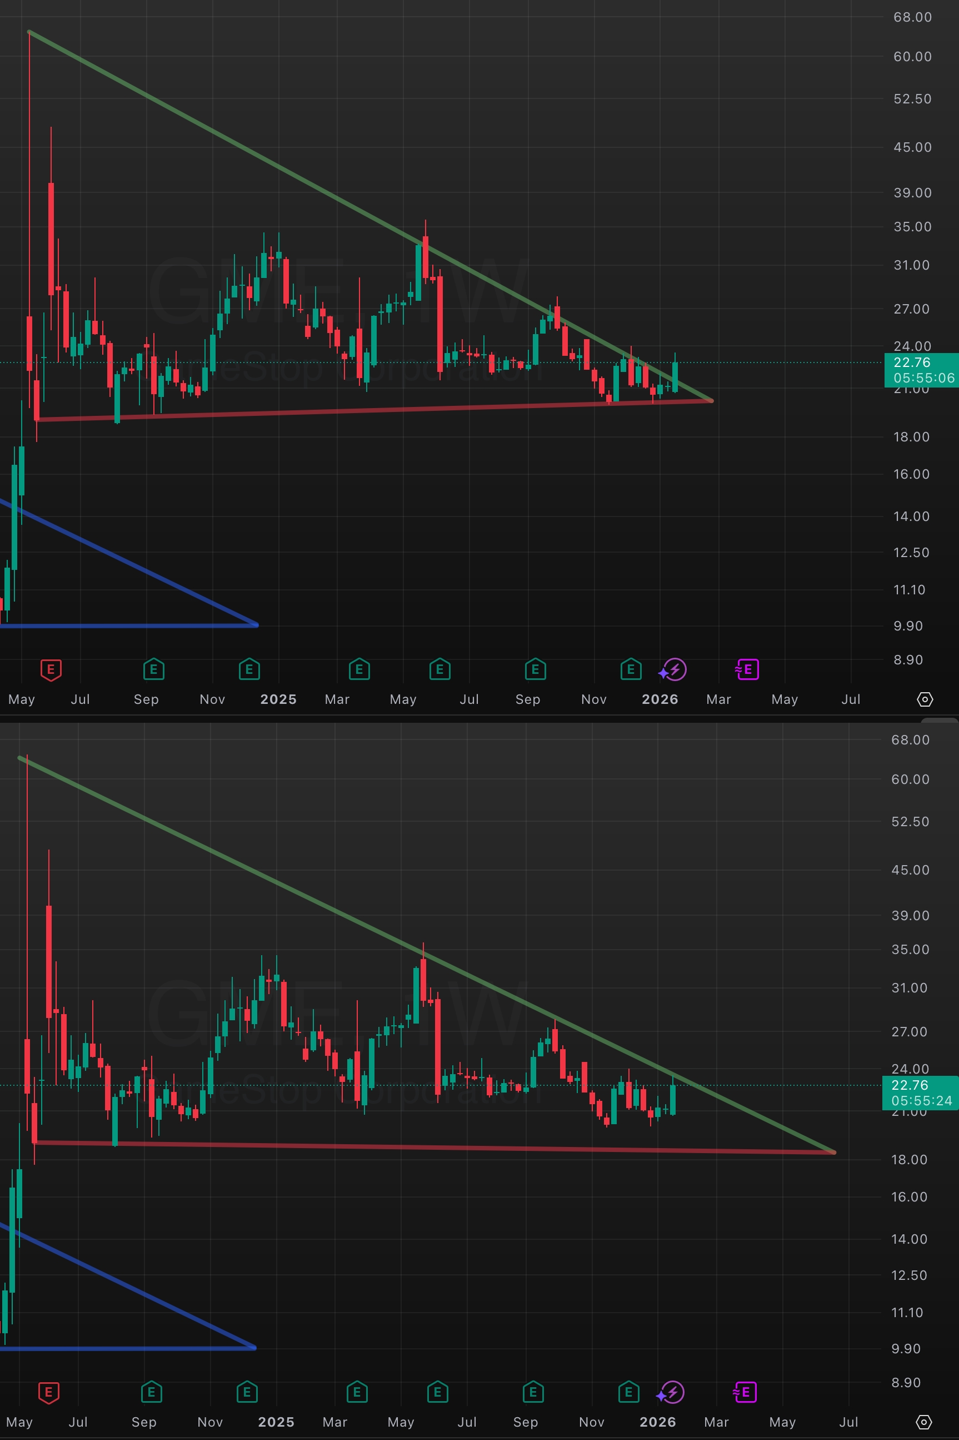Open lower chart's March 2025 earnings marker
Screen dimensions: 959x1440
tap(357, 1392)
